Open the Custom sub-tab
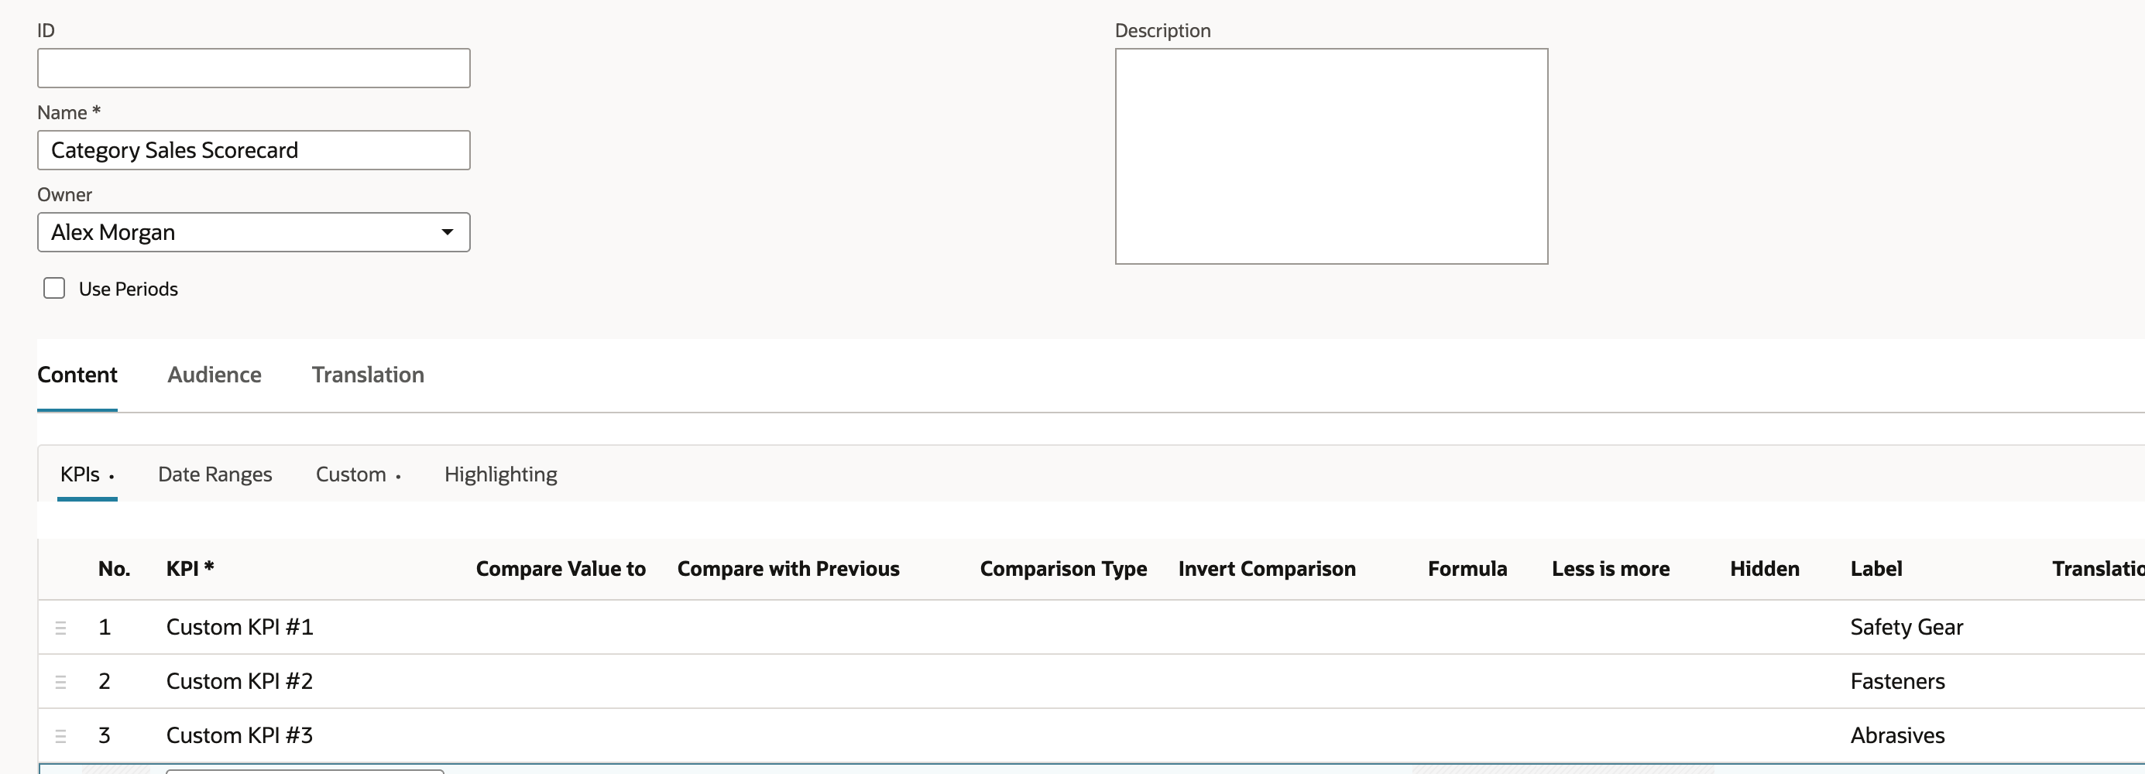This screenshot has width=2145, height=774. pos(358,474)
